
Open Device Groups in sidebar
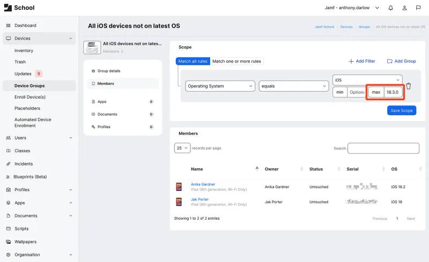click(x=39, y=86)
